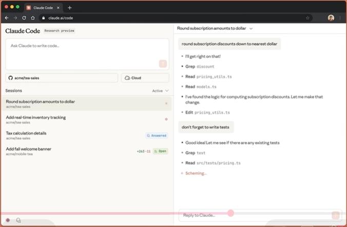Bookmark this page with the star icon
The image size is (347, 227).
[307, 17]
